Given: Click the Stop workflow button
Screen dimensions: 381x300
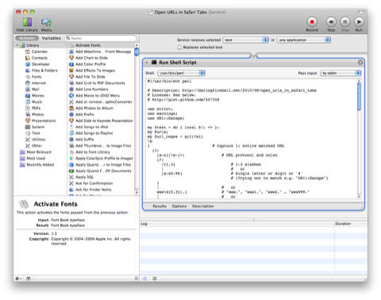Looking at the screenshot, I should [345, 22].
